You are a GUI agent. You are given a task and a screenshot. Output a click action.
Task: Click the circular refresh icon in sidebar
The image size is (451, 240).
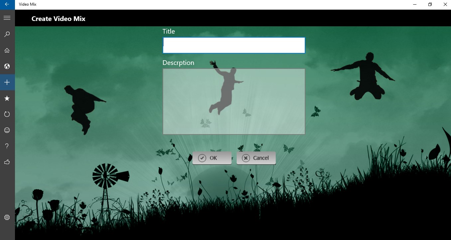coord(7,114)
